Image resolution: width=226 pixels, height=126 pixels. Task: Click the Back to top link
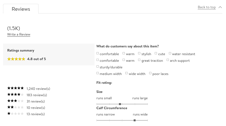tap(207, 7)
